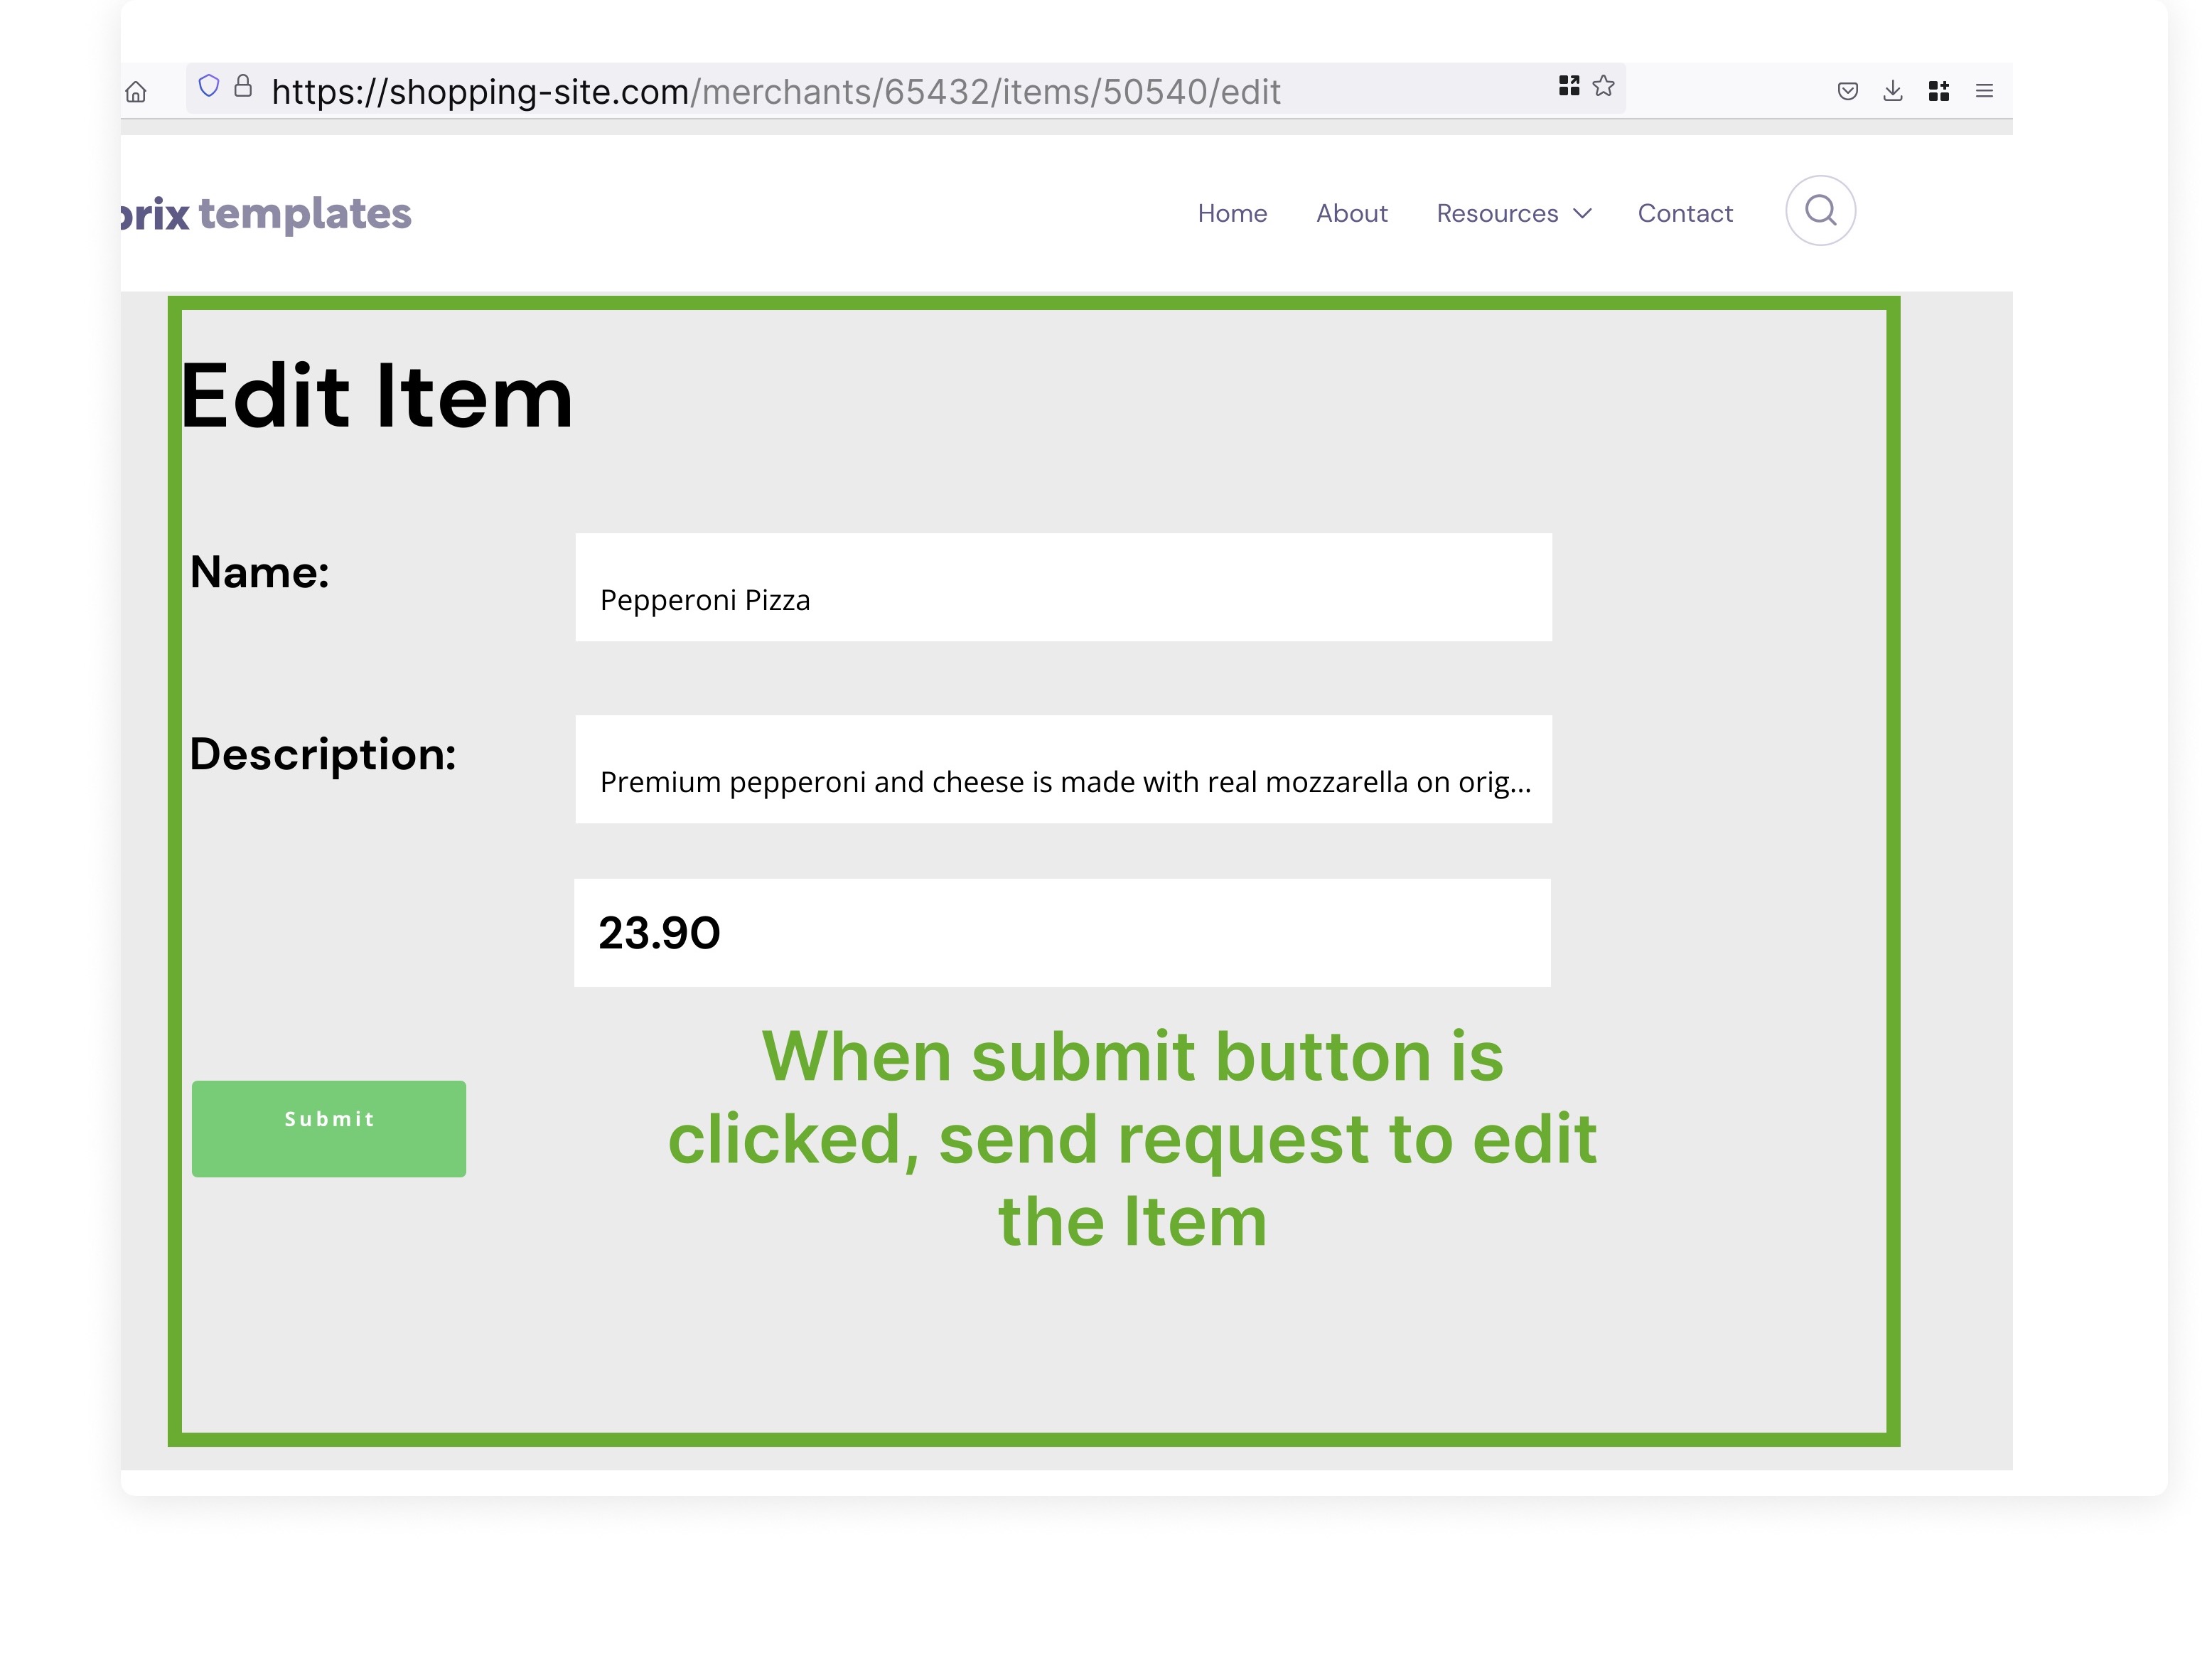The width and height of the screenshot is (2212, 1658).
Task: Click the padlock site security icon
Action: pos(243,86)
